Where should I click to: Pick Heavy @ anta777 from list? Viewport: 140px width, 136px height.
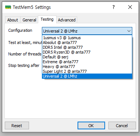(87, 67)
